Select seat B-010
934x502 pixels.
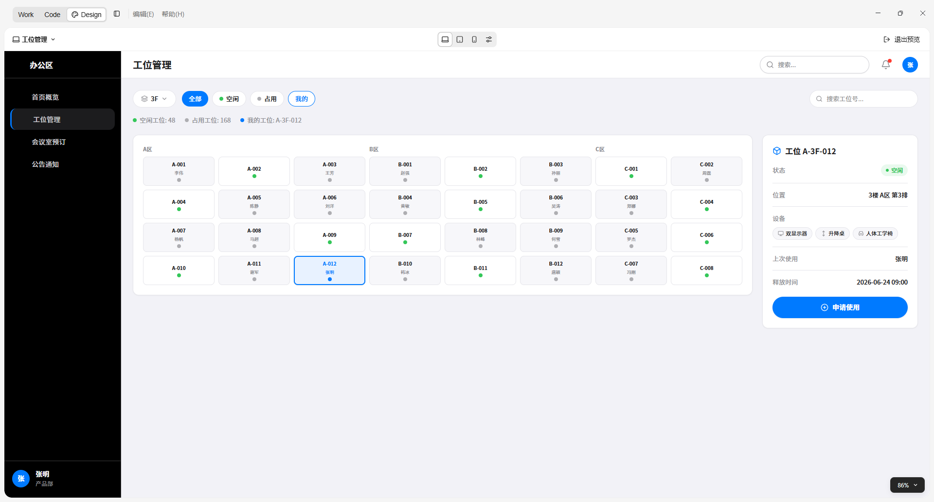pos(405,270)
